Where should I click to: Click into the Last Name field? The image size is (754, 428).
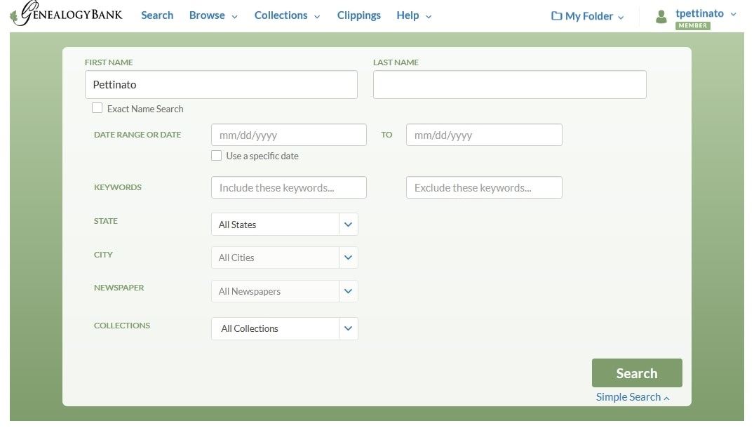click(x=510, y=85)
